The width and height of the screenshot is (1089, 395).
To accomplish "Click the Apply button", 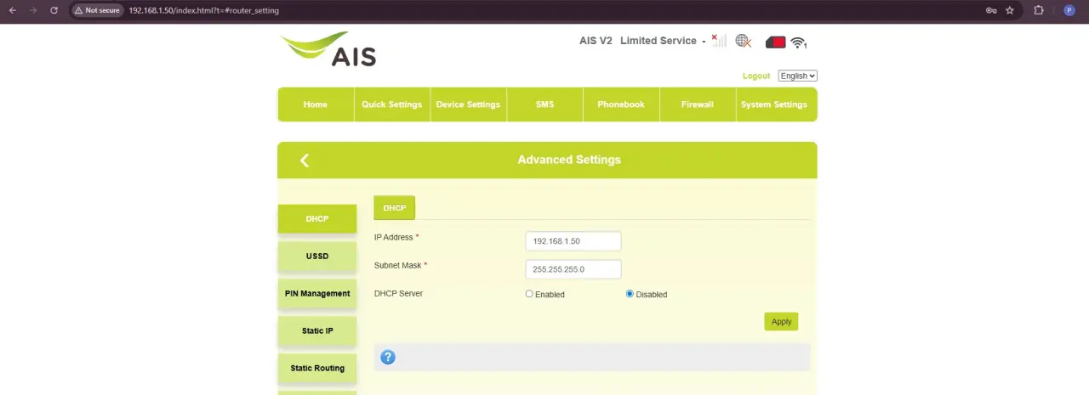I will [x=781, y=321].
